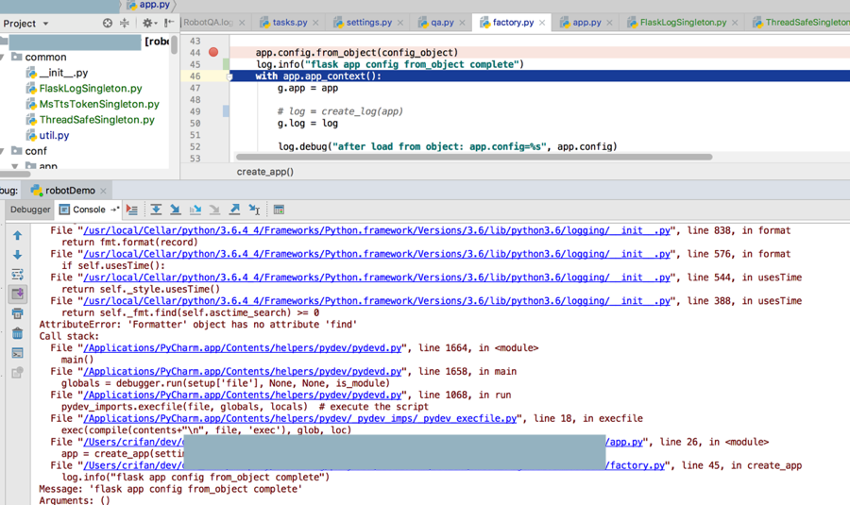The height and width of the screenshot is (505, 850).
Task: Click the greyed Force Step Into icon
Action: point(214,210)
